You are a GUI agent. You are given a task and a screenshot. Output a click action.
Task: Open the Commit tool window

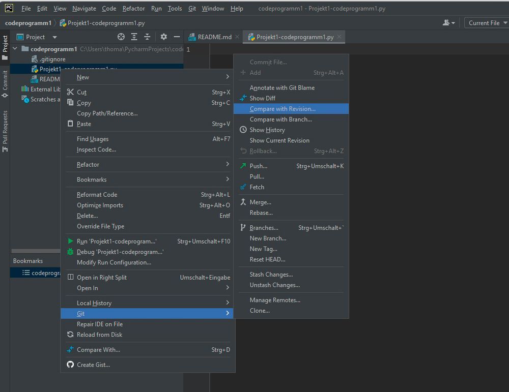tap(5, 79)
